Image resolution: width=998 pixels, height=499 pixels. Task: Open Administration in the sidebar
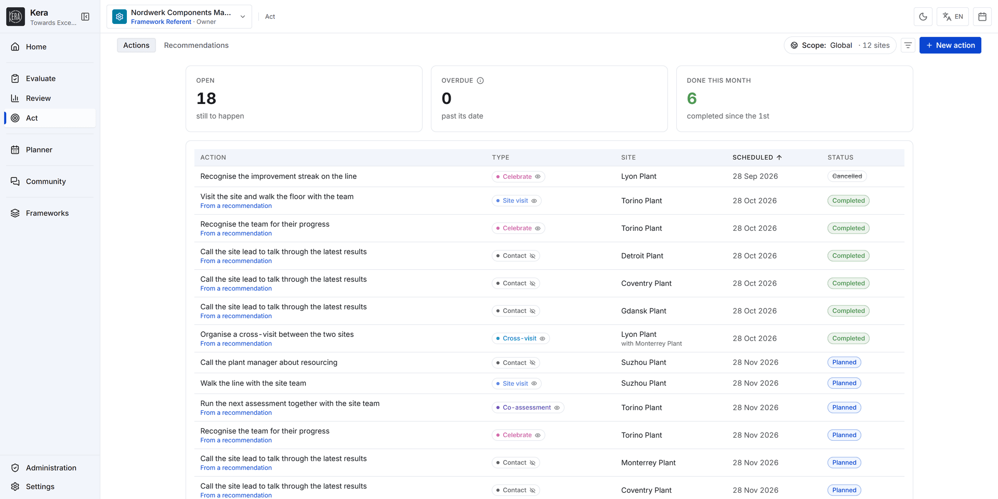tap(50, 468)
